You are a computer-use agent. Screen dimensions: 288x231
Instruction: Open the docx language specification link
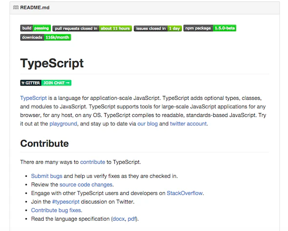tap(118, 219)
